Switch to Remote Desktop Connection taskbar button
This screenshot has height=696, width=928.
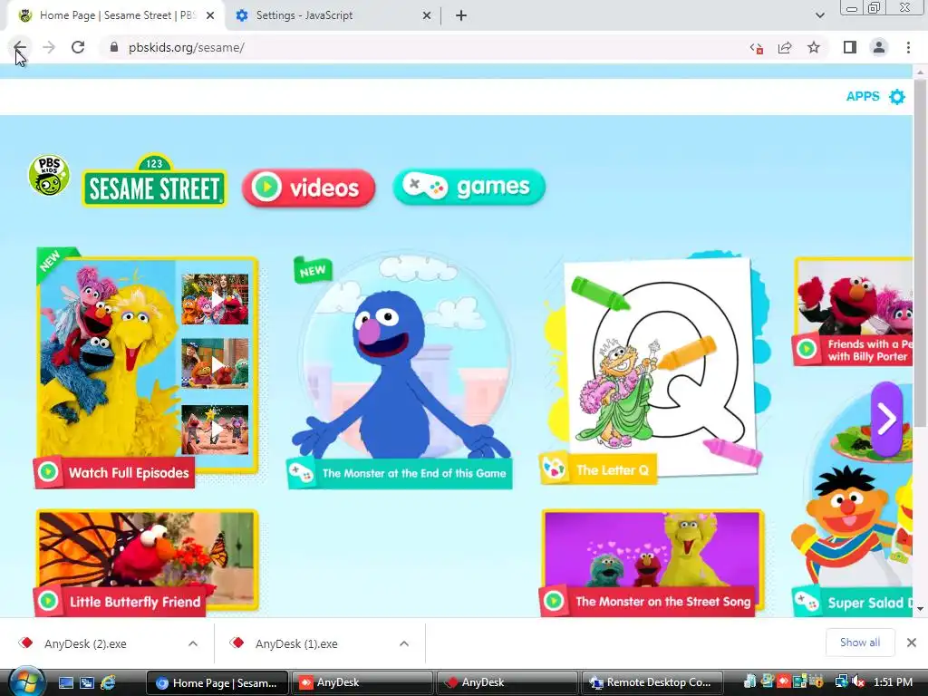pyautogui.click(x=652, y=682)
